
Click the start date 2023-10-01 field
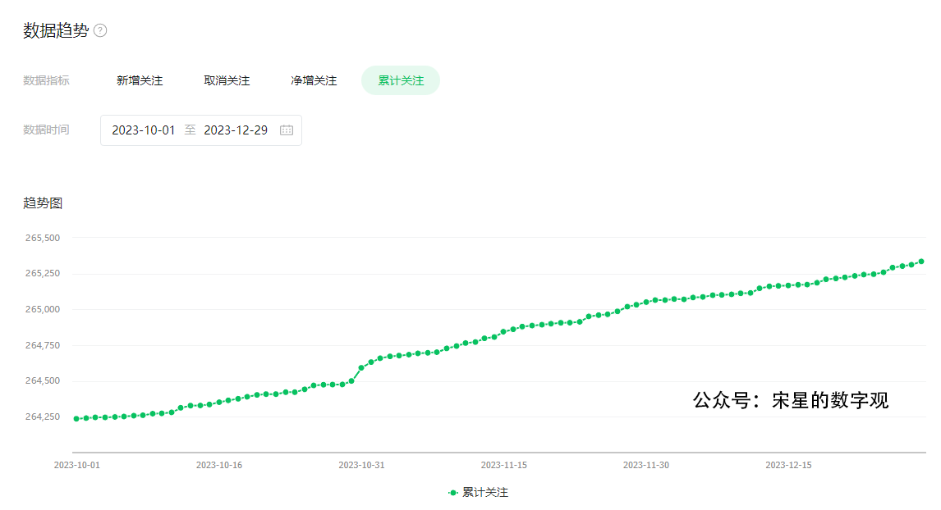click(144, 130)
